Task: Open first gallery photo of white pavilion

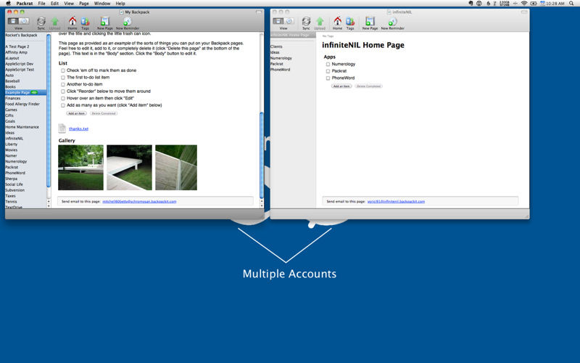Action: [x=80, y=168]
